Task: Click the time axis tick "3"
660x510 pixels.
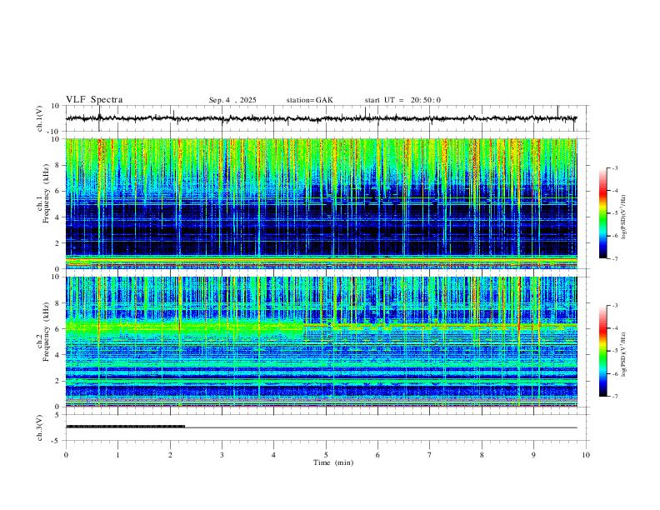Action: (222, 455)
